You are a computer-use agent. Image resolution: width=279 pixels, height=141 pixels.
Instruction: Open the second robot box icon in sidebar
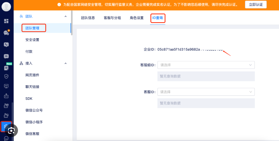[x=6, y=106]
